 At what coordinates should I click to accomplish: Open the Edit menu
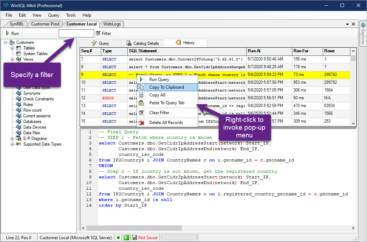click(22, 15)
